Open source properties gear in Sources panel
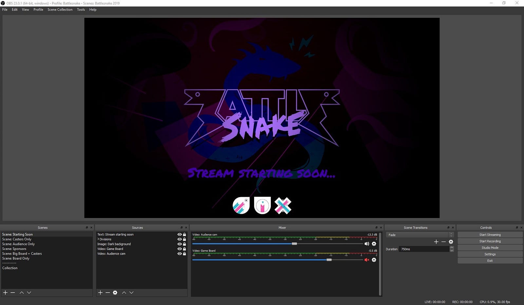The height and width of the screenshot is (305, 524). pos(115,293)
